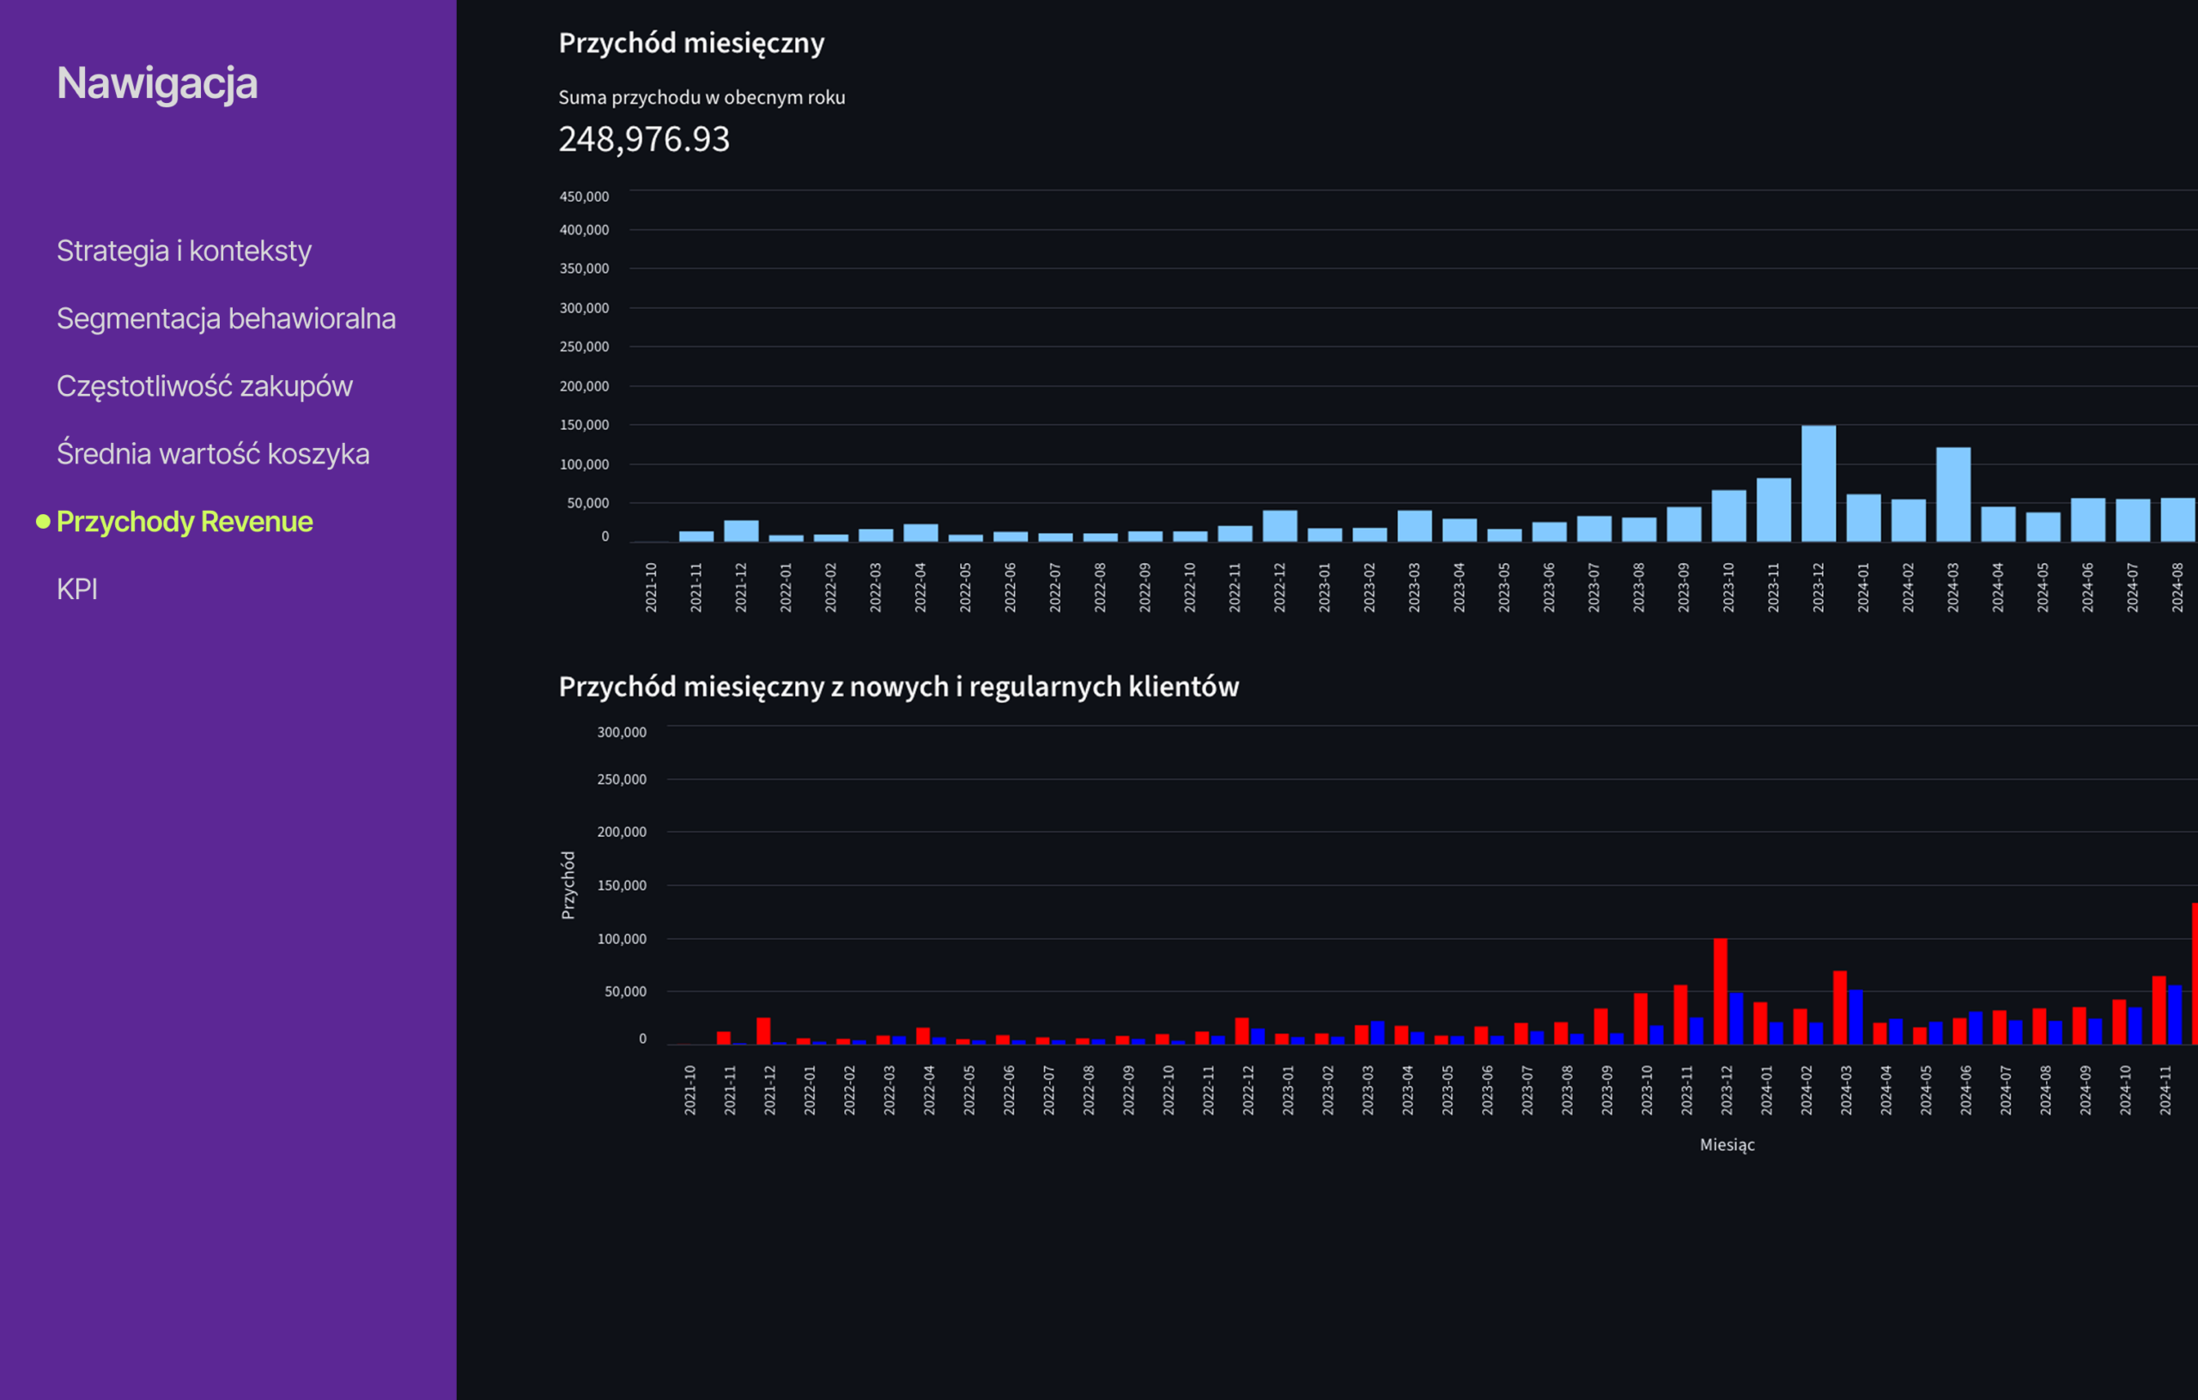
Task: Click the blue 2023-12 bar in the lower chart
Action: click(1736, 1018)
